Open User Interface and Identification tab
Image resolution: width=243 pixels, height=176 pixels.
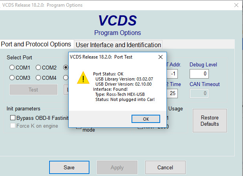[118, 45]
